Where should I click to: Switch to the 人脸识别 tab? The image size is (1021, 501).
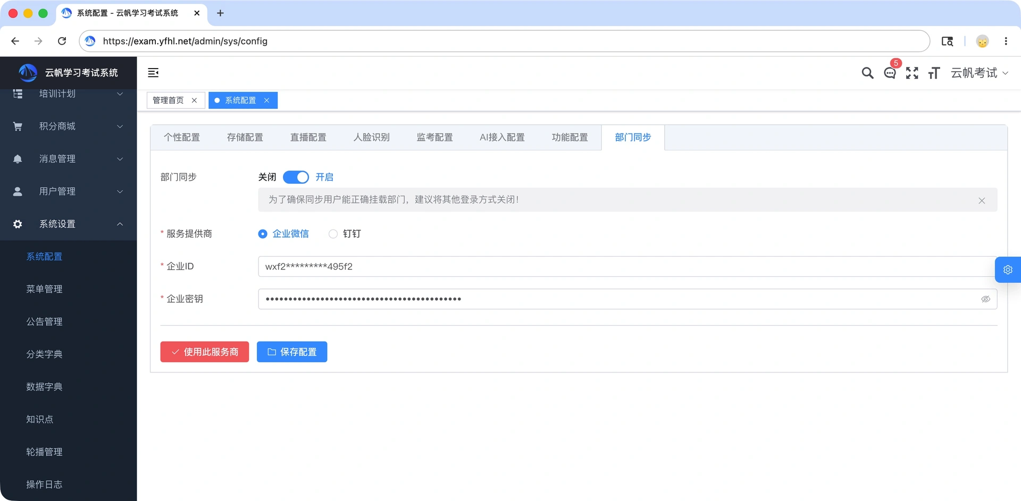coord(372,138)
